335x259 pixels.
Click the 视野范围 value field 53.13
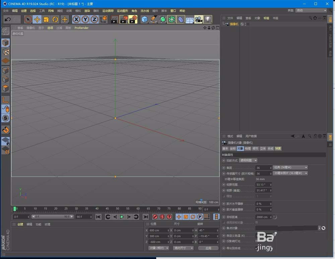(263, 185)
